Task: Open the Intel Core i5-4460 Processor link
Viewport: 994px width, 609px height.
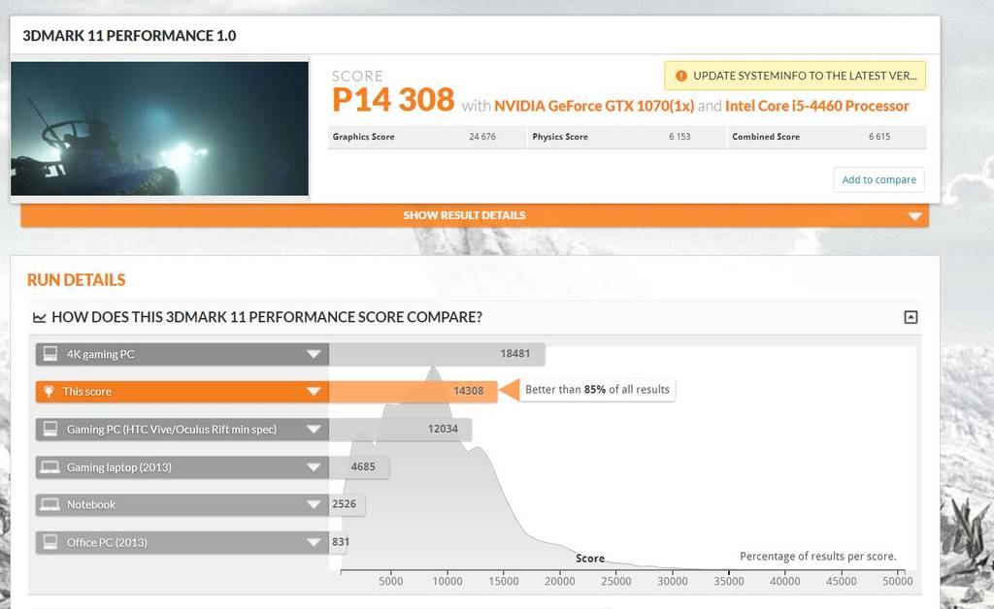Action: [817, 106]
